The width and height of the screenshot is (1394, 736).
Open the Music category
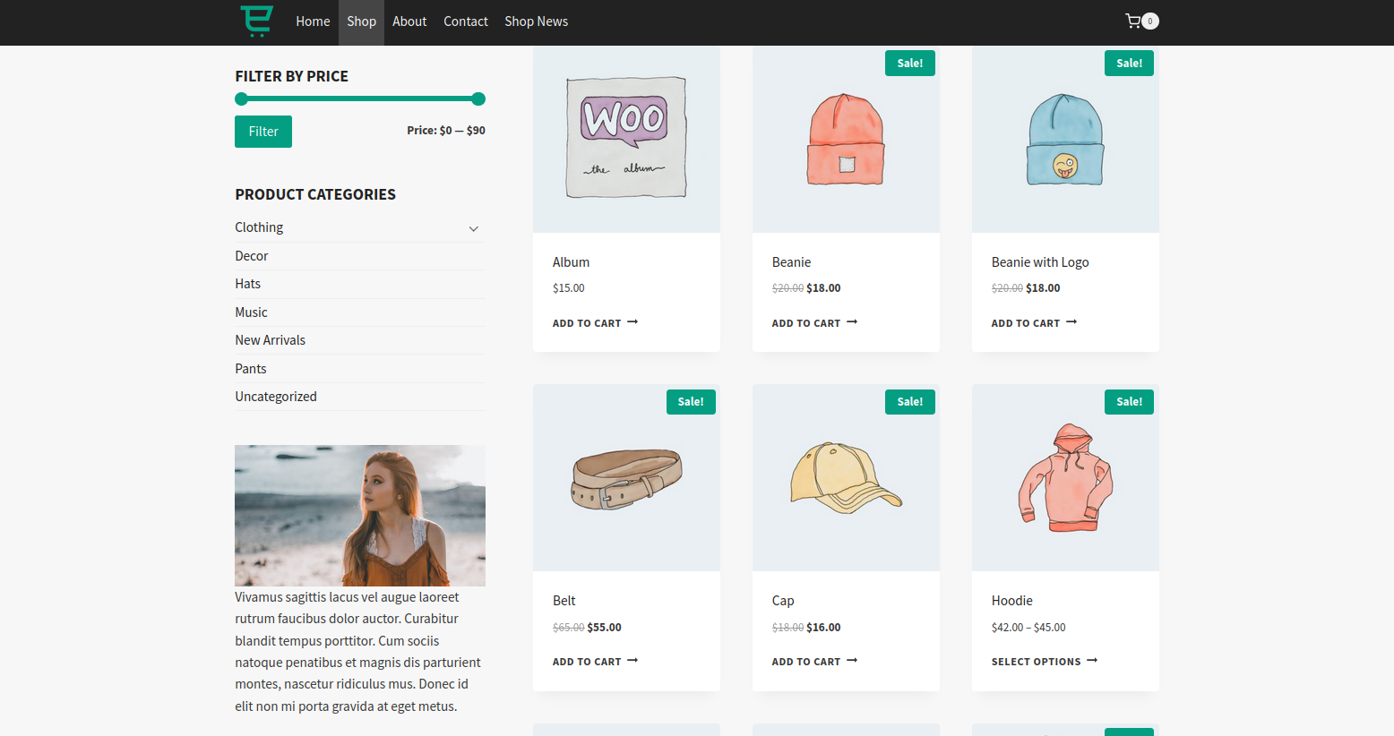point(252,312)
